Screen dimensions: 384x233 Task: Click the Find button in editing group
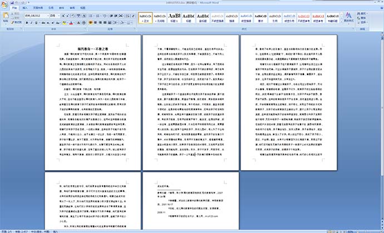(x=362, y=13)
